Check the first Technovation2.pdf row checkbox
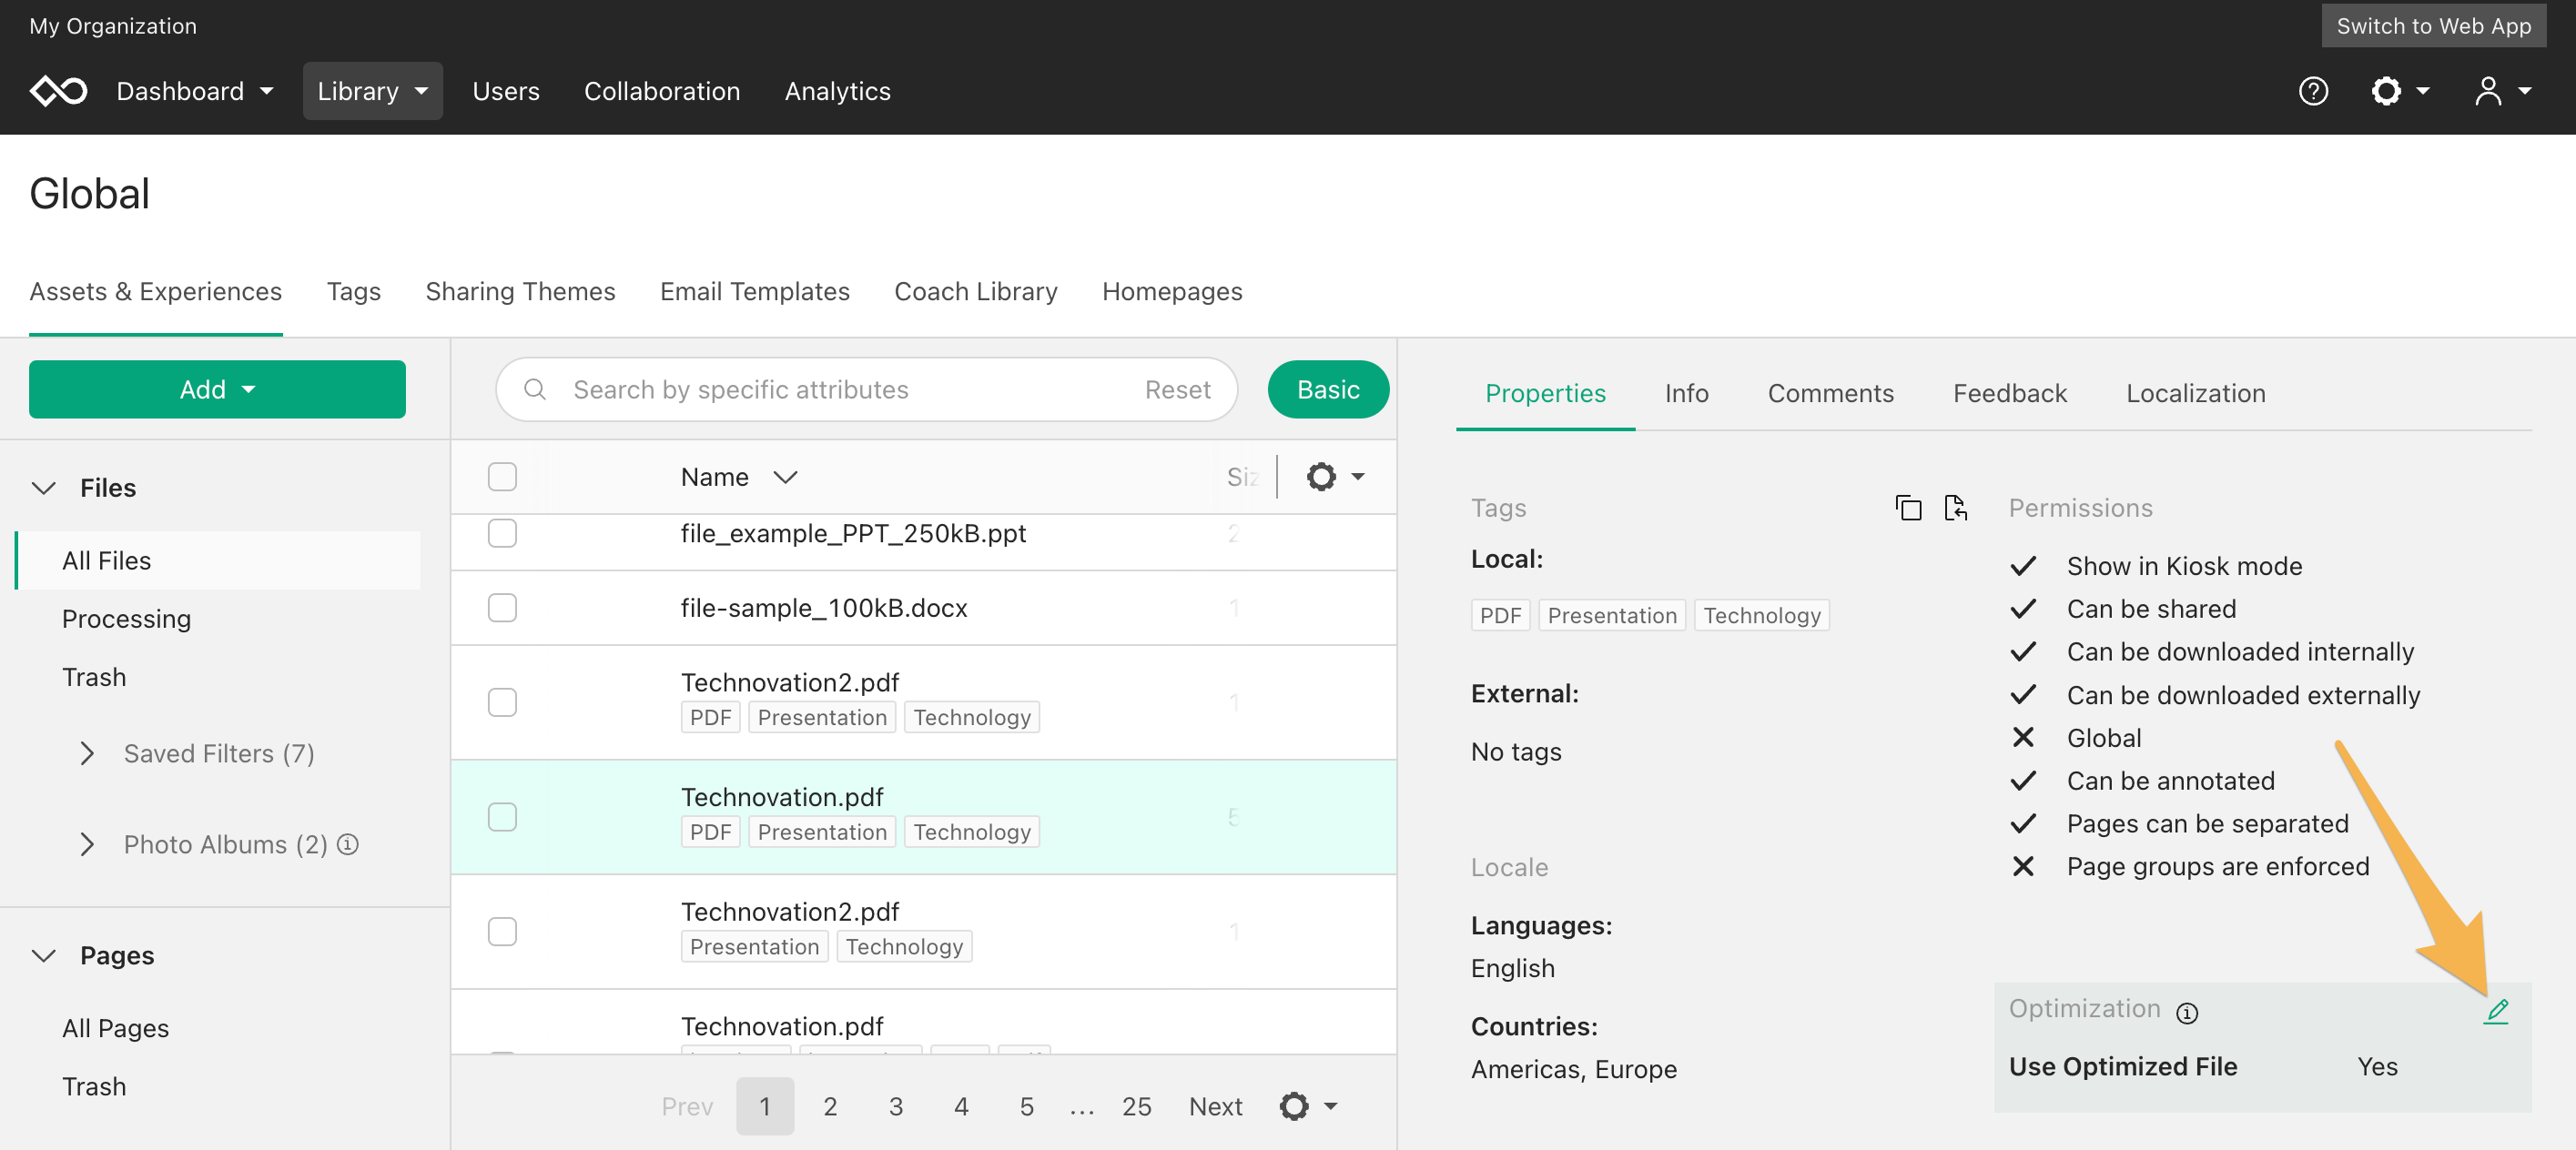The width and height of the screenshot is (2576, 1150). pos(502,702)
